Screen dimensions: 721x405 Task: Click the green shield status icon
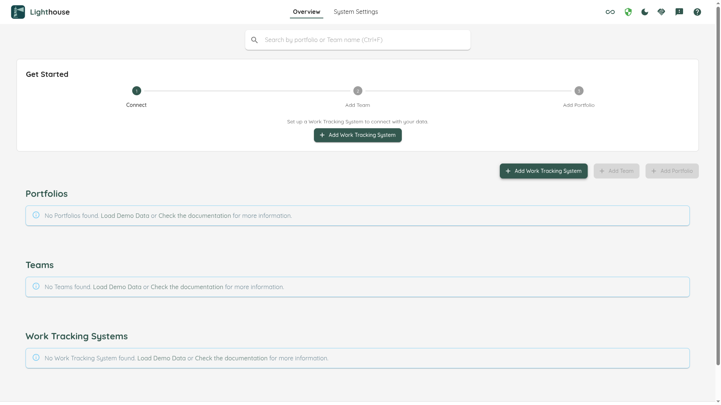628,12
